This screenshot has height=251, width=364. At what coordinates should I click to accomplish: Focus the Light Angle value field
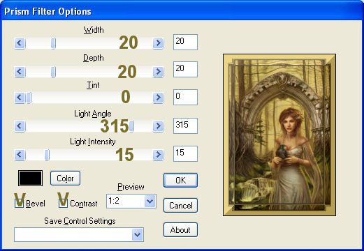185,125
